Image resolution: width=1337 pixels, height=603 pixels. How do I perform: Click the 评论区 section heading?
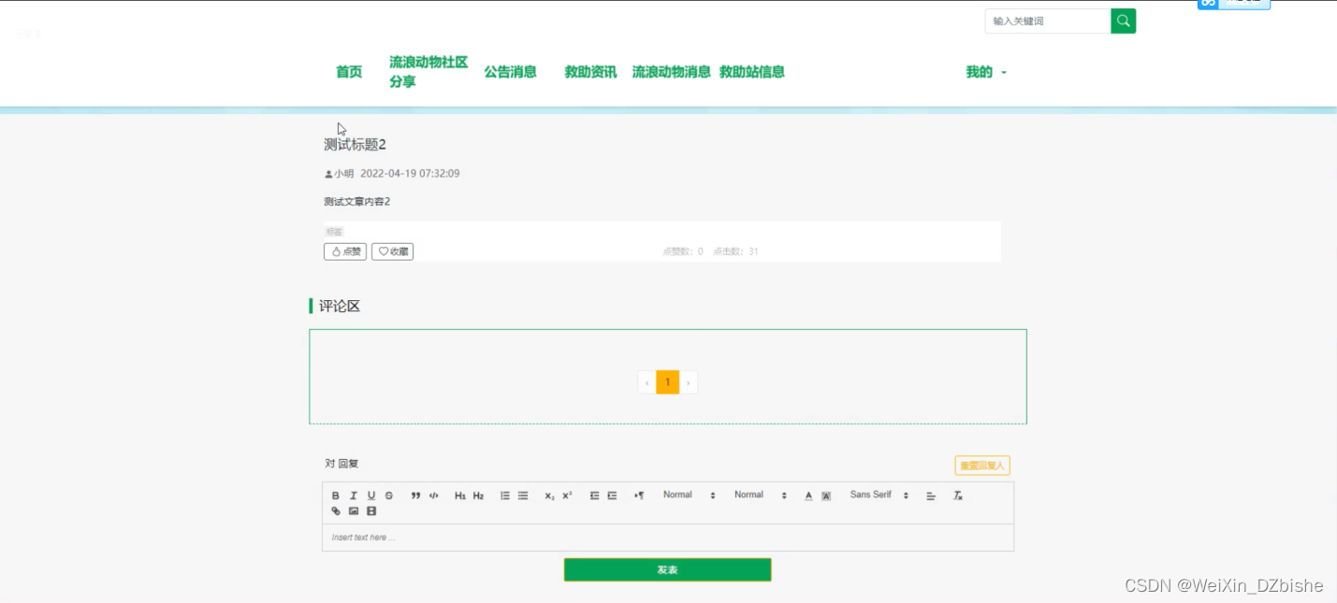(339, 306)
